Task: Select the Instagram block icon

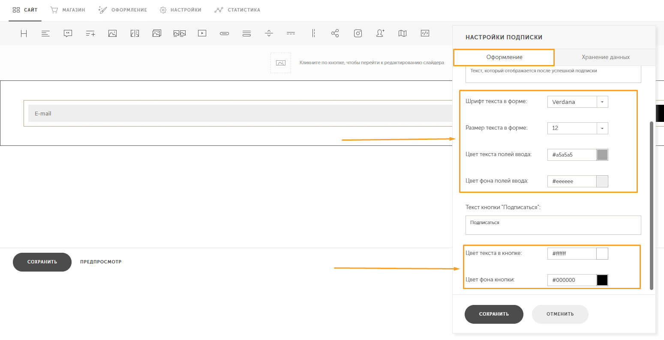Action: pos(358,33)
